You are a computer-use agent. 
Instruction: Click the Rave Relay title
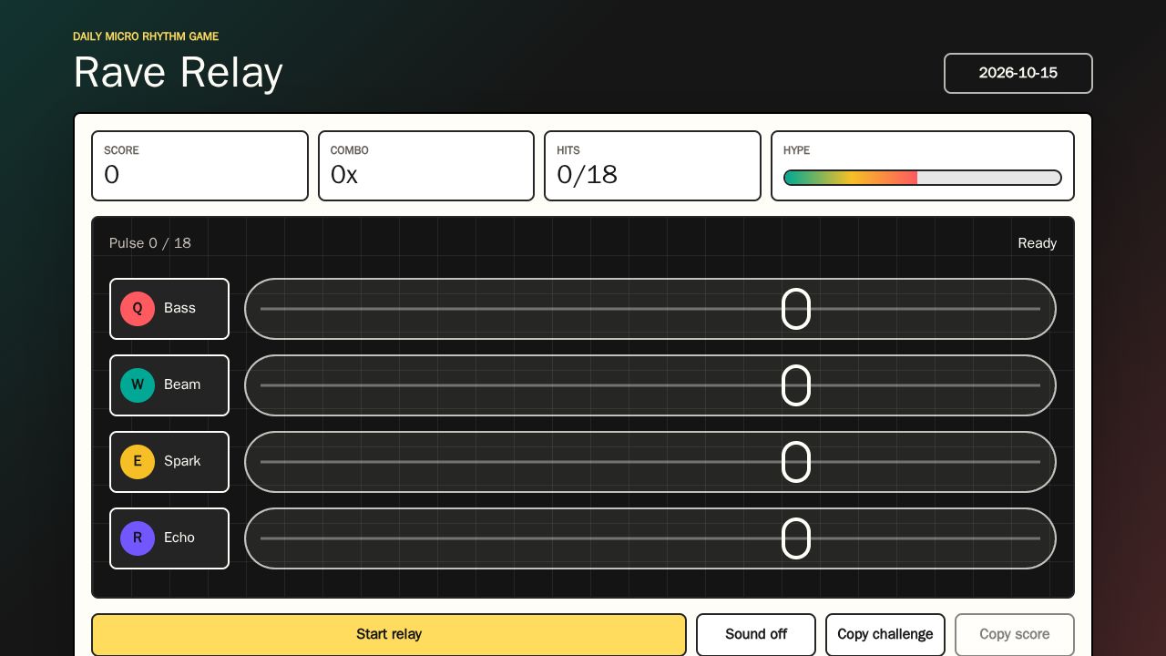pos(179,72)
